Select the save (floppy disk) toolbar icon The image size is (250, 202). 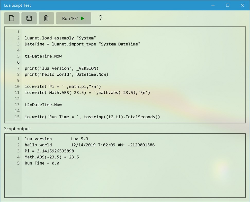(x=29, y=18)
